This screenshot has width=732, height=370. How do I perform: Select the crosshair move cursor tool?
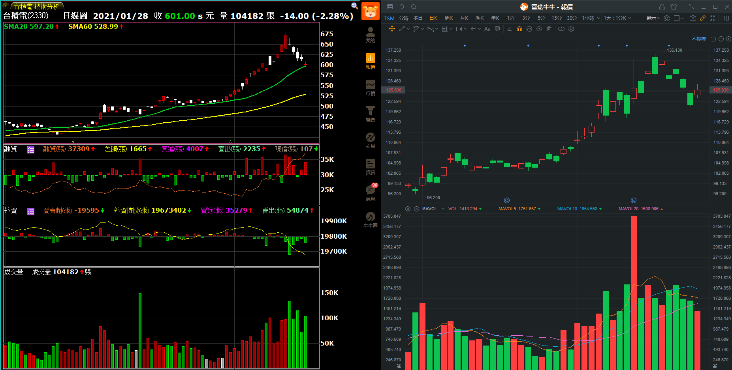(392, 29)
